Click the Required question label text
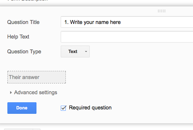The width and height of the screenshot is (193, 130). [90, 108]
